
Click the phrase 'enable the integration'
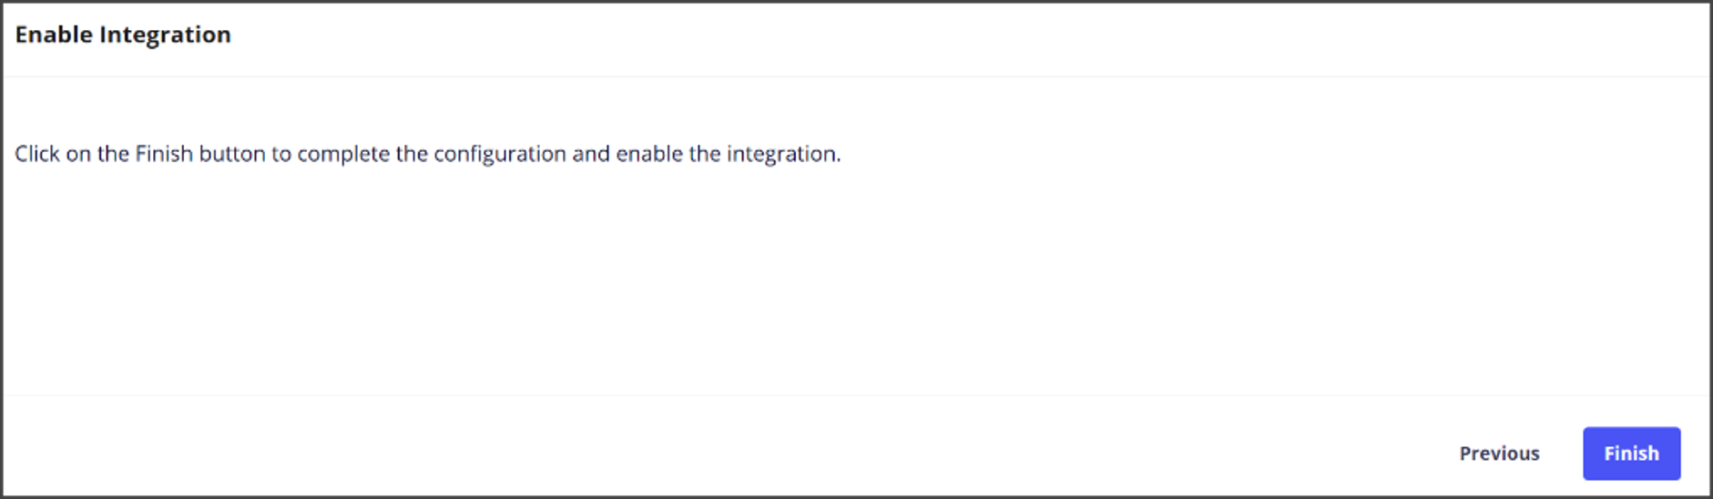click(x=727, y=155)
